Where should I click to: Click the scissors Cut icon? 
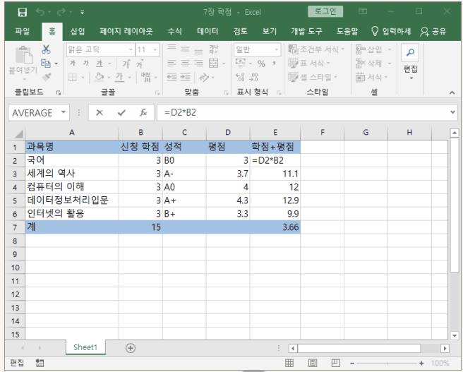click(x=47, y=49)
